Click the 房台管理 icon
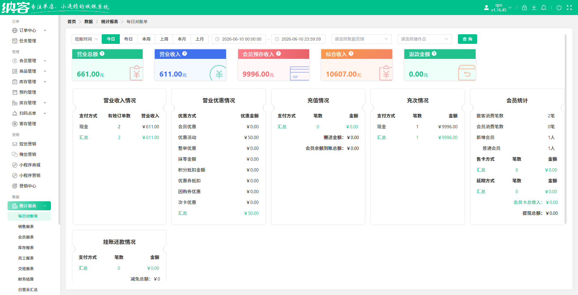 [14, 103]
